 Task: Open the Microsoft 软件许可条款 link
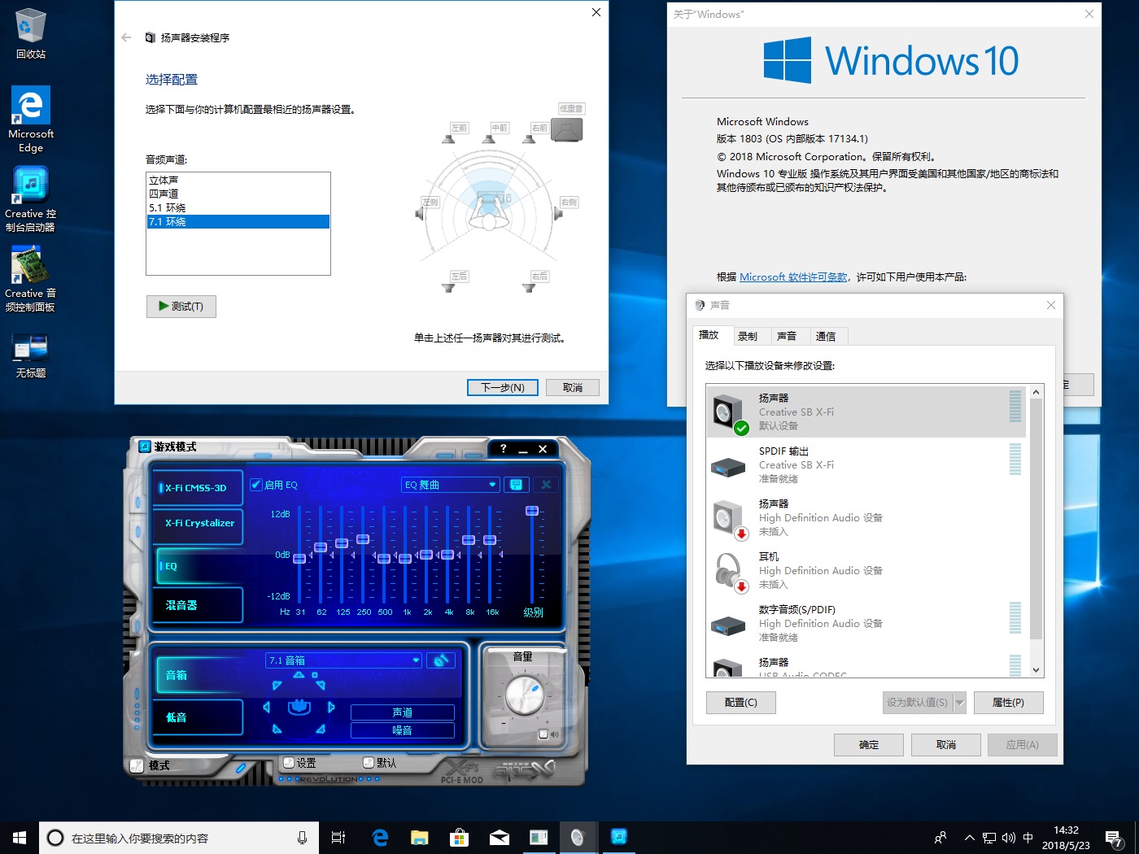(793, 277)
